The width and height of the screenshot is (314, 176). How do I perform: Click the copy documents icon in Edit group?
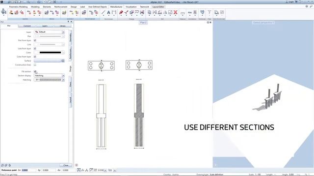(149, 12)
